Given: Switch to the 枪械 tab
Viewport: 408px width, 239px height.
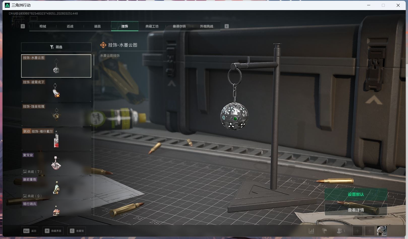Looking at the screenshot, I should coord(43,26).
